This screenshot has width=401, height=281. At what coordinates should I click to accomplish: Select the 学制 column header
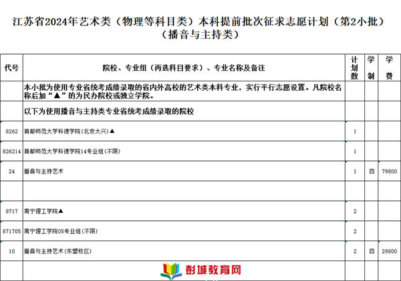coord(371,67)
